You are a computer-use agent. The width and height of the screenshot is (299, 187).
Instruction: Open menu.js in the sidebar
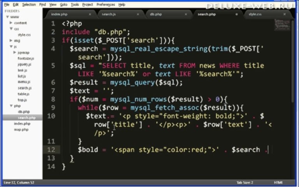(x=24, y=82)
